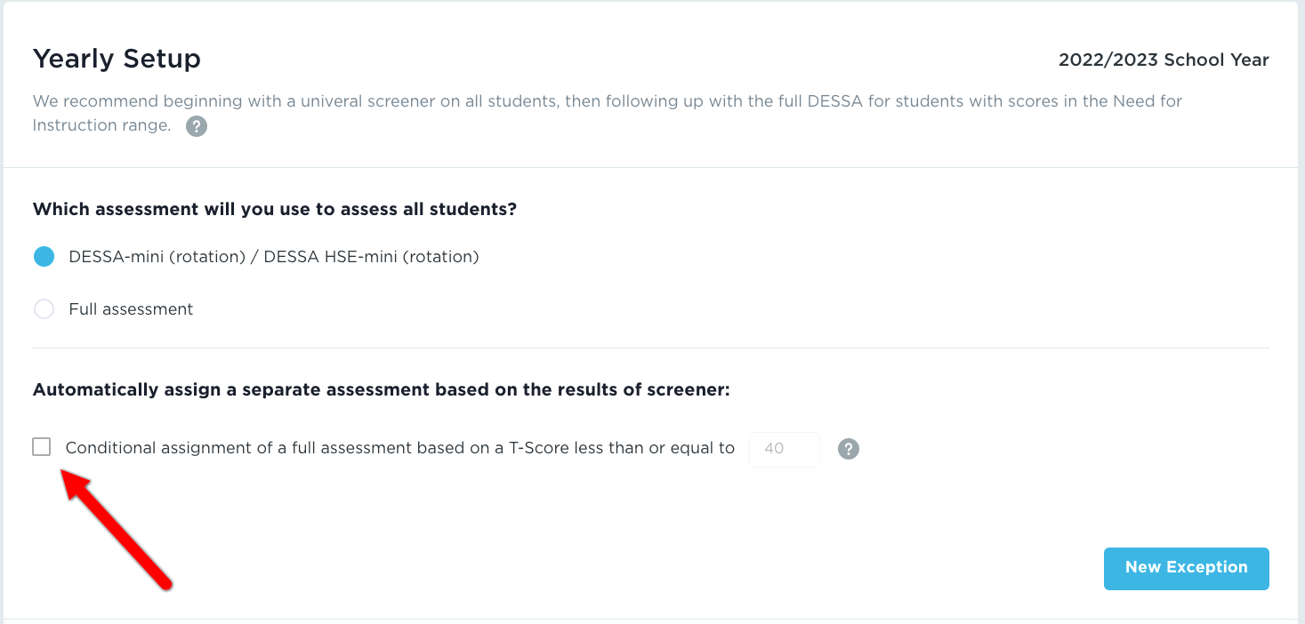Click 'Conditional assignment of a full assessment' label
The width and height of the screenshot is (1305, 624).
[x=399, y=448]
